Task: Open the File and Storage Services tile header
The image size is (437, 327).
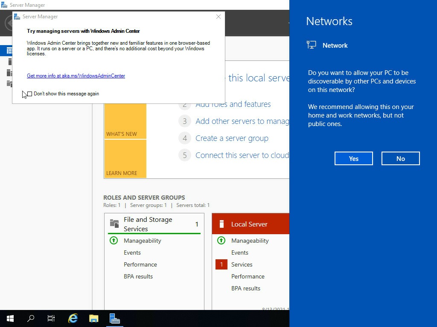Action: click(154, 224)
